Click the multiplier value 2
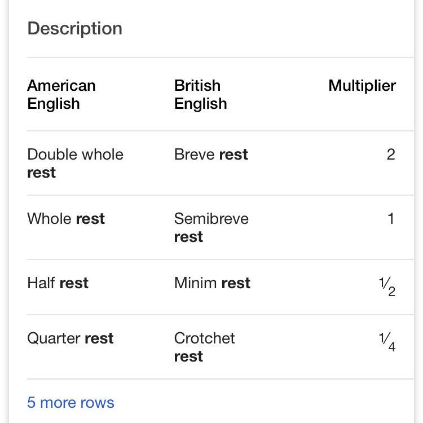The width and height of the screenshot is (423, 423). pyautogui.click(x=390, y=155)
